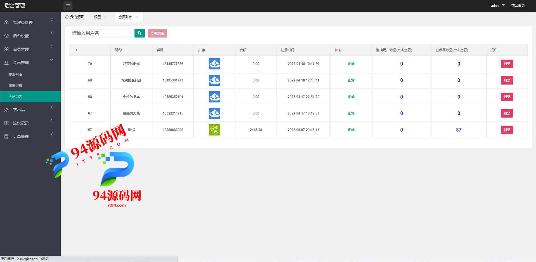Click the 后台管理 title logo
Viewport: 536px width, 262px height.
pyautogui.click(x=15, y=6)
